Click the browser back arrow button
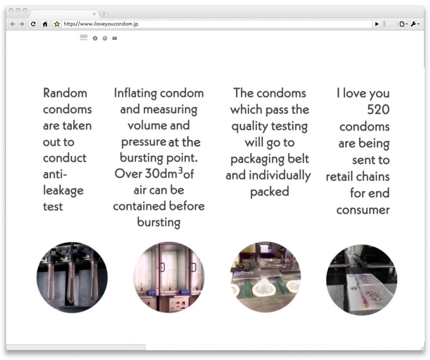Screen dimensions: 430x360 pos(13,24)
